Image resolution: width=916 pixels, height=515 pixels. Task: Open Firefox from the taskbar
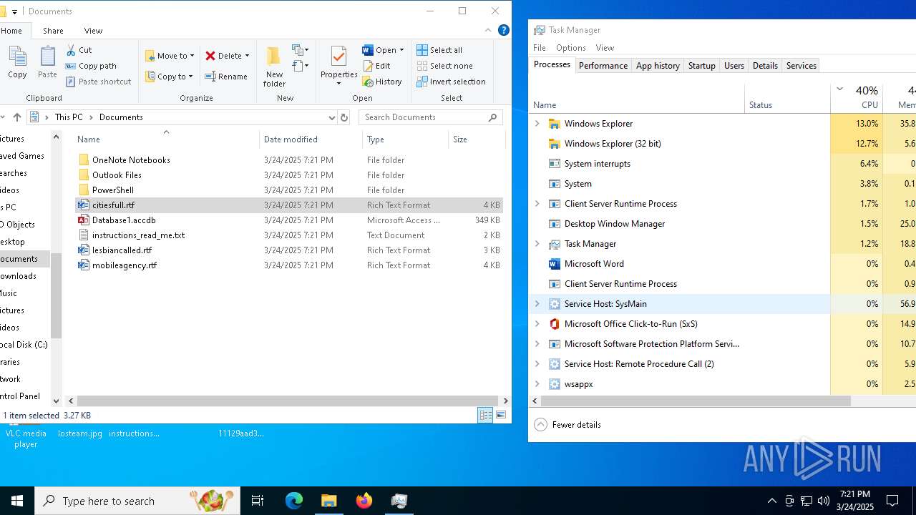(364, 501)
